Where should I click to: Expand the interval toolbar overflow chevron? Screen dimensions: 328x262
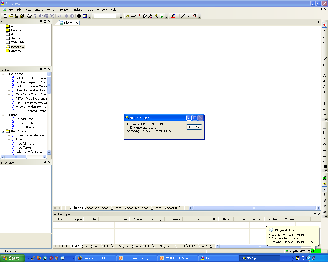326,216
